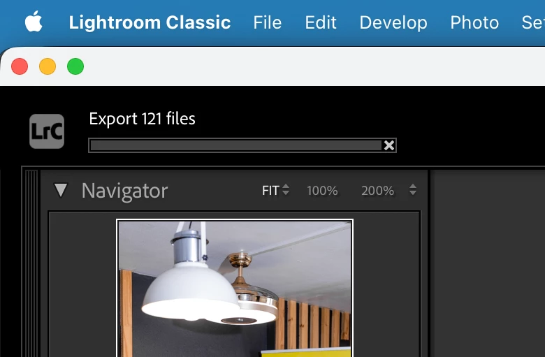Click the export progress bar
The width and height of the screenshot is (545, 357).
coord(236,145)
